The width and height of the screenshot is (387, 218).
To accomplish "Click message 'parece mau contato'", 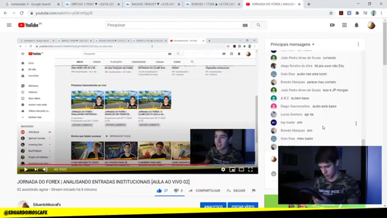I will click(x=321, y=82).
